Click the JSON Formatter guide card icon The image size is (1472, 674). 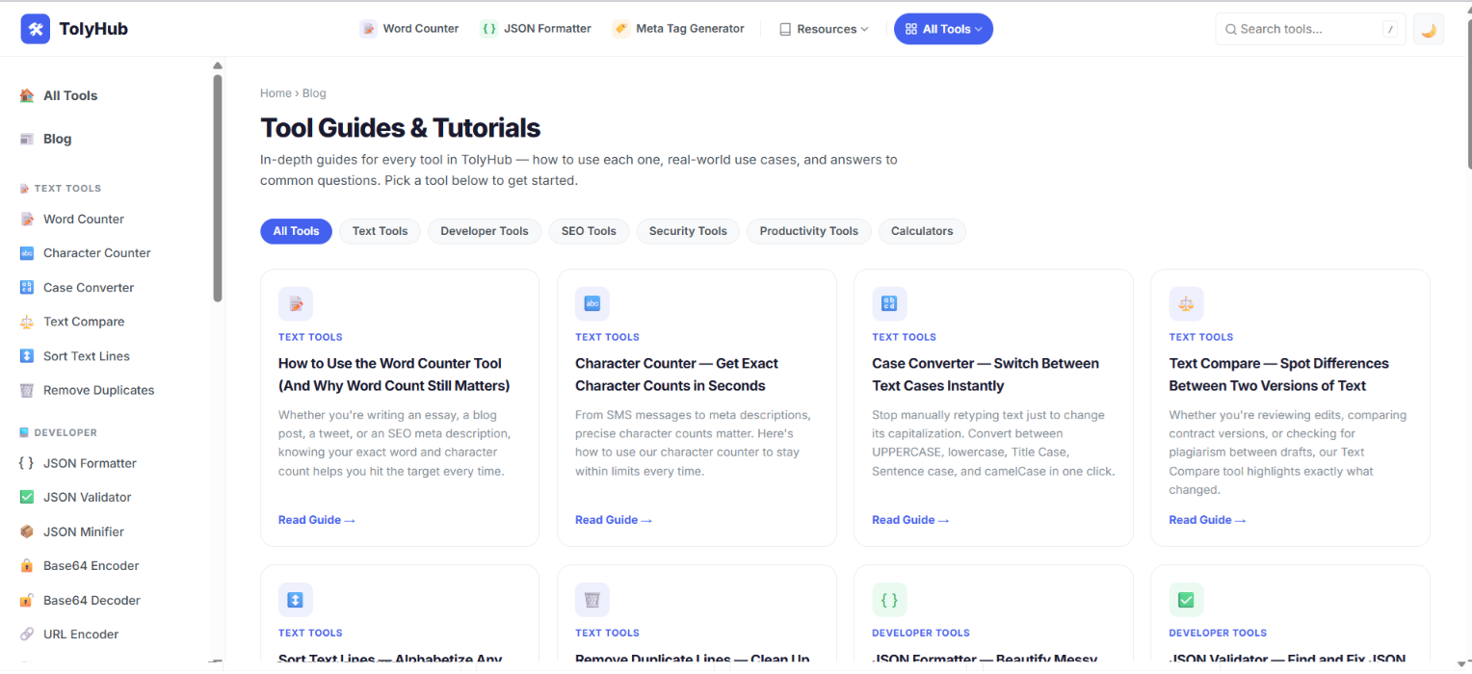(889, 600)
